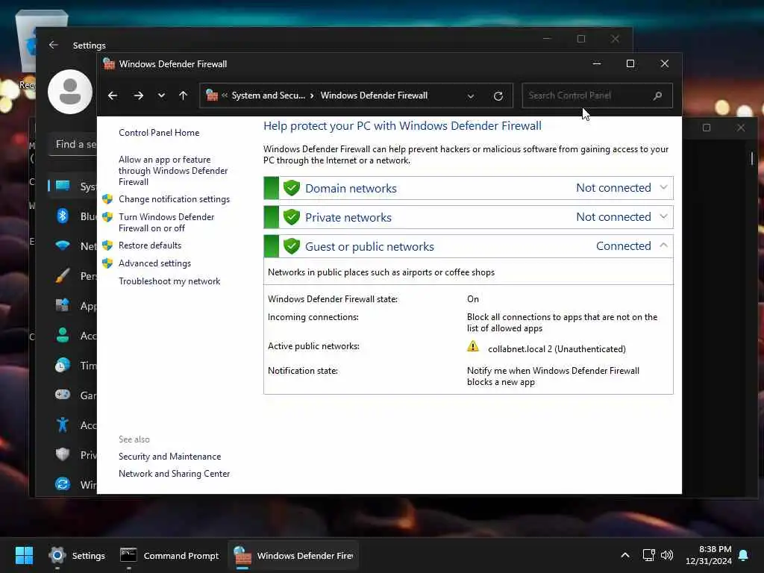The height and width of the screenshot is (573, 764).
Task: Expand Domain networks section
Action: coord(663,187)
